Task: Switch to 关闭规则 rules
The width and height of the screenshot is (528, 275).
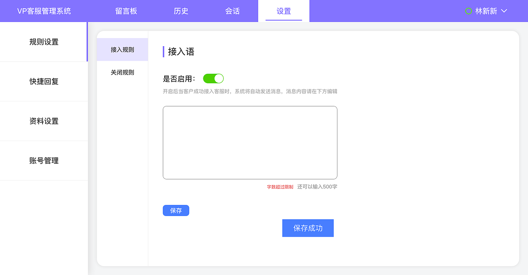Action: (122, 72)
